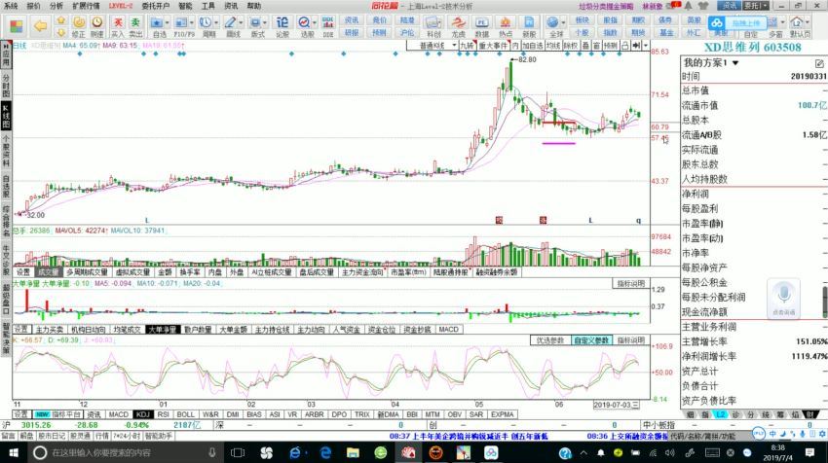This screenshot has width=828, height=463.
Task: Click the 加自选 button
Action: (x=532, y=46)
